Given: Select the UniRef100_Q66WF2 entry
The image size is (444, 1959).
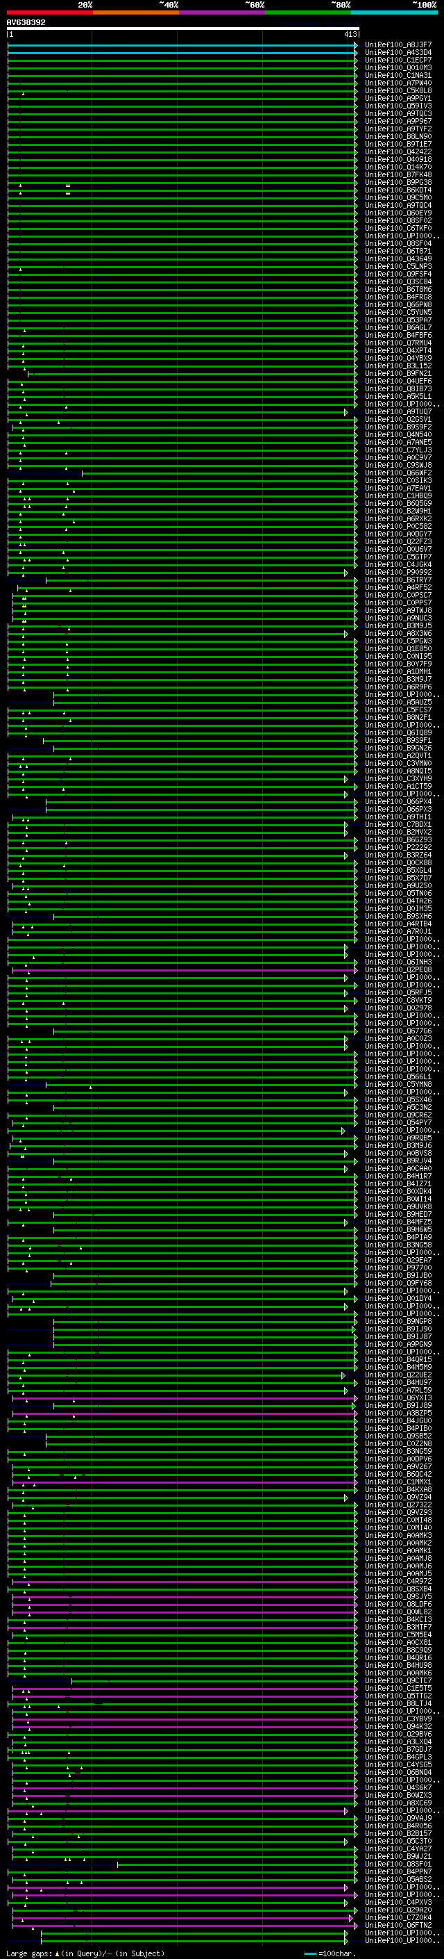Looking at the screenshot, I should [398, 473].
